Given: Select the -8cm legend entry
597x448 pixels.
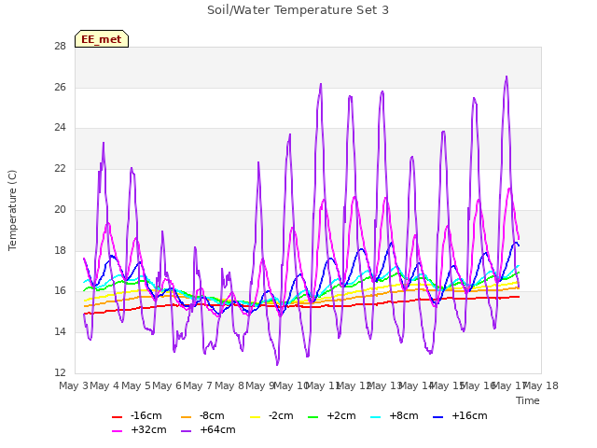Looking at the screenshot, I should (202, 415).
